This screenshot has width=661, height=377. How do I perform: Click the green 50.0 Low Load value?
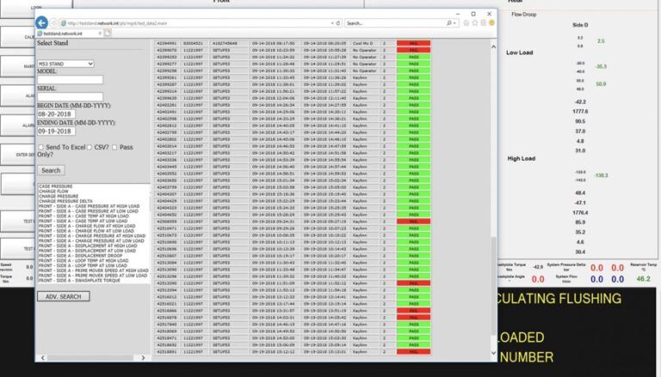point(601,84)
